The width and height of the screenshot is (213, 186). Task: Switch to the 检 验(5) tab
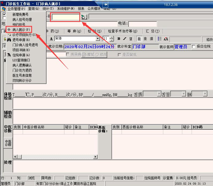point(95,31)
